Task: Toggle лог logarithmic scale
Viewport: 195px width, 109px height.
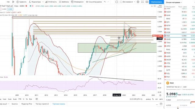Action: 157,99
